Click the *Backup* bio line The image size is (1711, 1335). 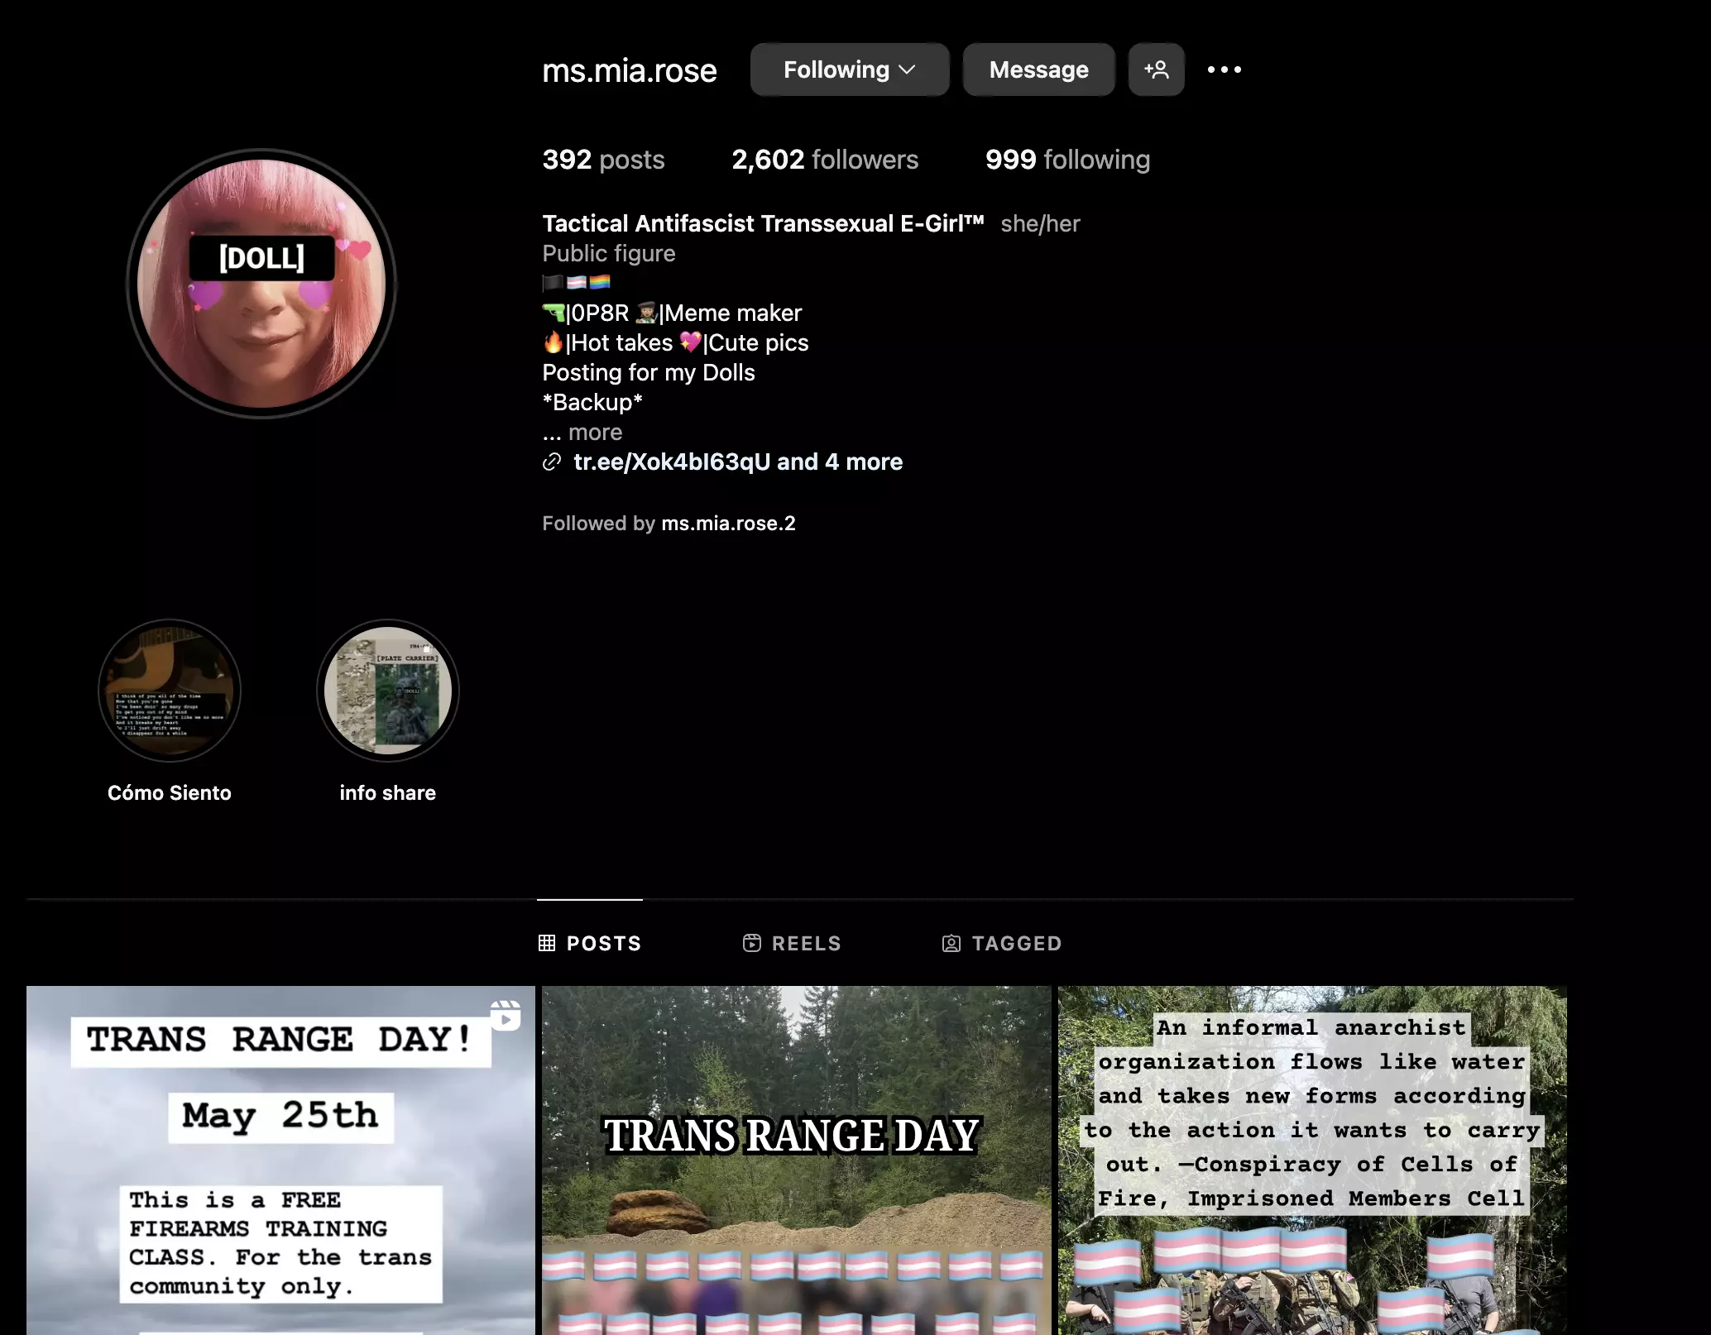click(x=592, y=402)
